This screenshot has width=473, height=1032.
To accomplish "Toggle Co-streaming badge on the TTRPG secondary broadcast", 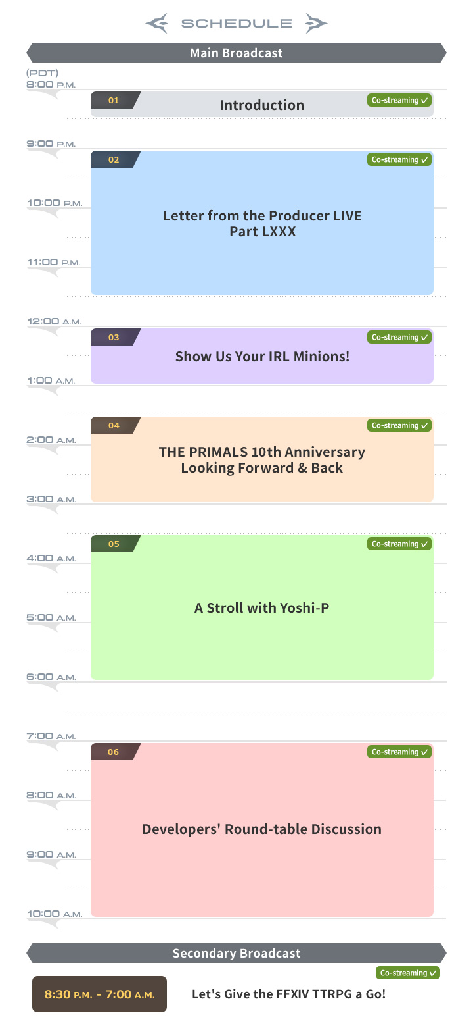I will pyautogui.click(x=408, y=973).
